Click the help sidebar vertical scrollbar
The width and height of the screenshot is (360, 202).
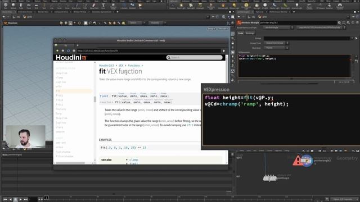tap(95, 99)
